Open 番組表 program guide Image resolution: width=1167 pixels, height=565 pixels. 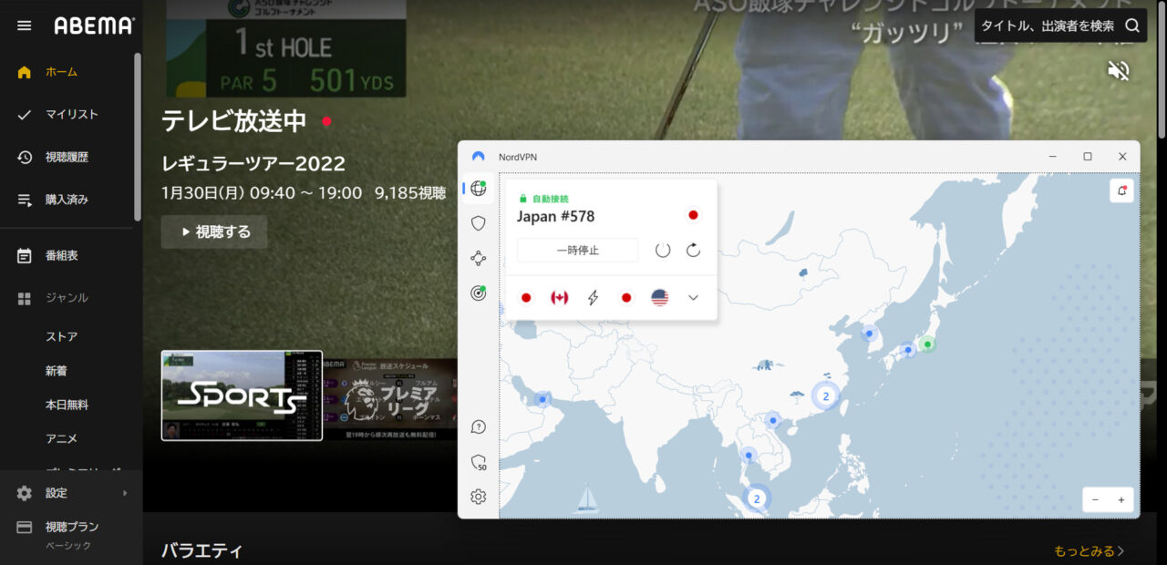coord(61,256)
